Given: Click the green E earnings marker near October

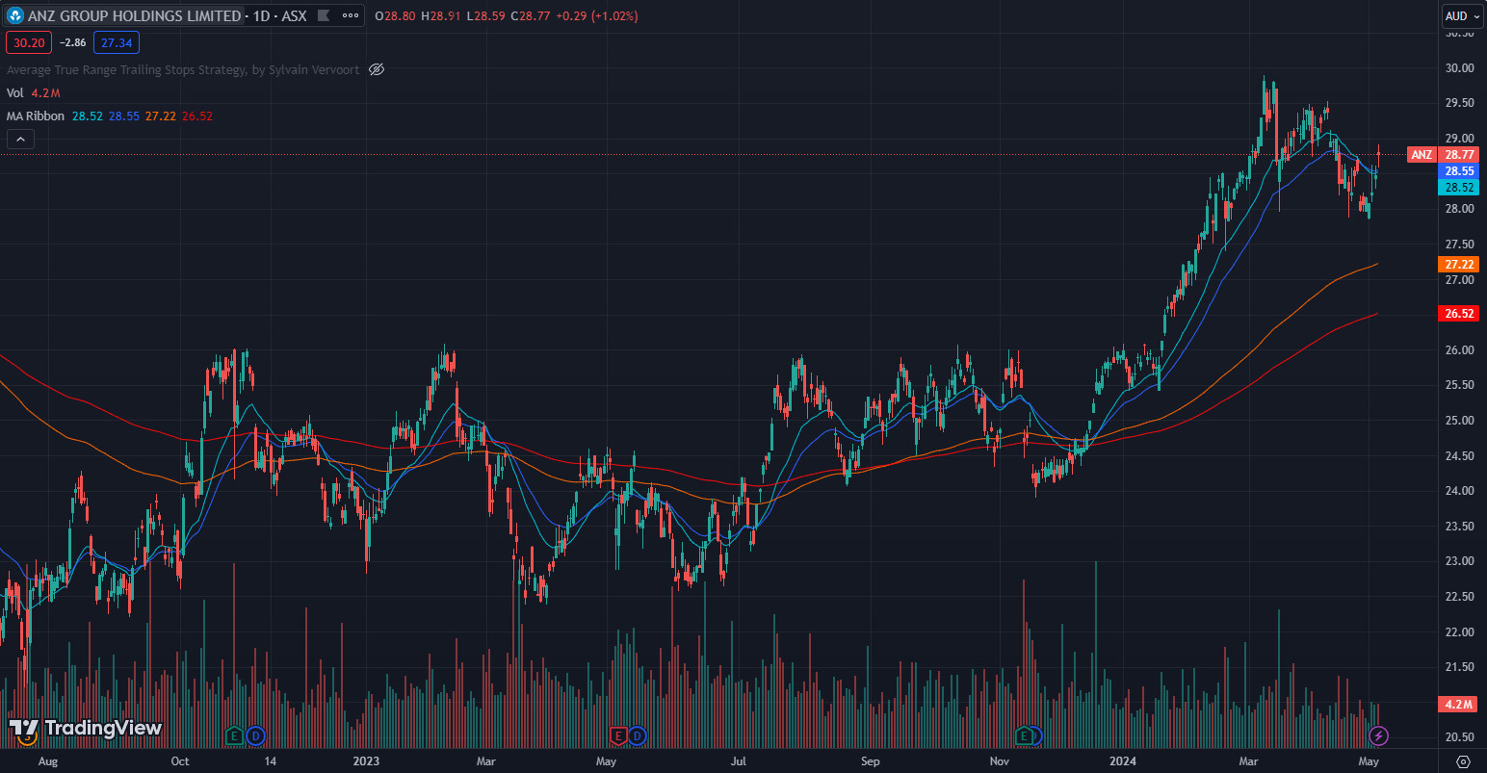Looking at the screenshot, I should tap(234, 736).
